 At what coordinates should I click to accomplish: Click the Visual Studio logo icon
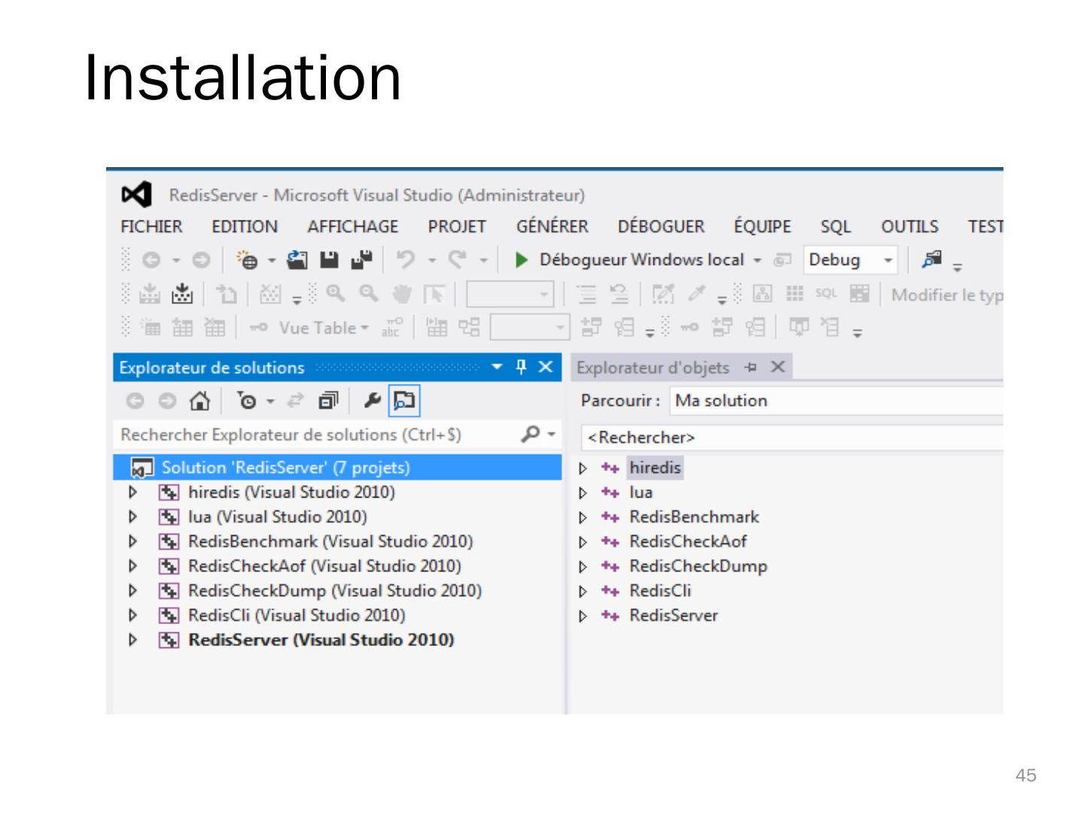pos(136,195)
